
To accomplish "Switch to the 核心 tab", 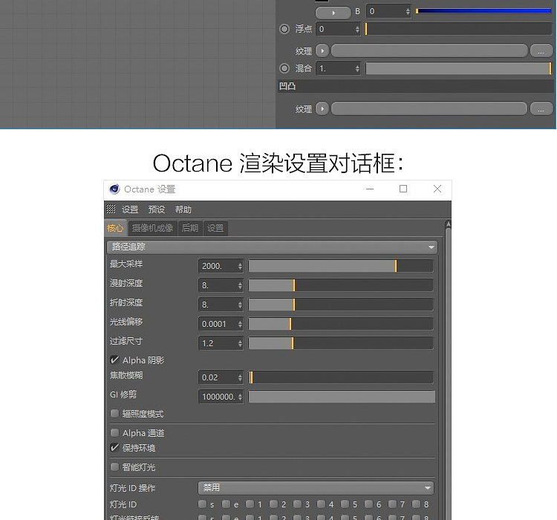I will coord(115,228).
